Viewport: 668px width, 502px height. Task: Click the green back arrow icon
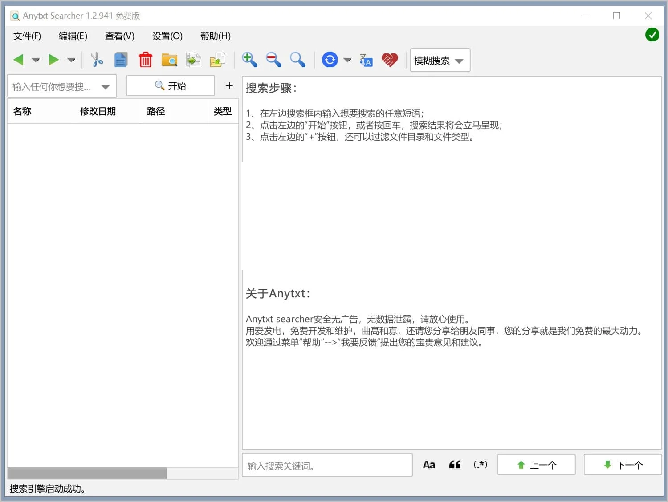[18, 60]
